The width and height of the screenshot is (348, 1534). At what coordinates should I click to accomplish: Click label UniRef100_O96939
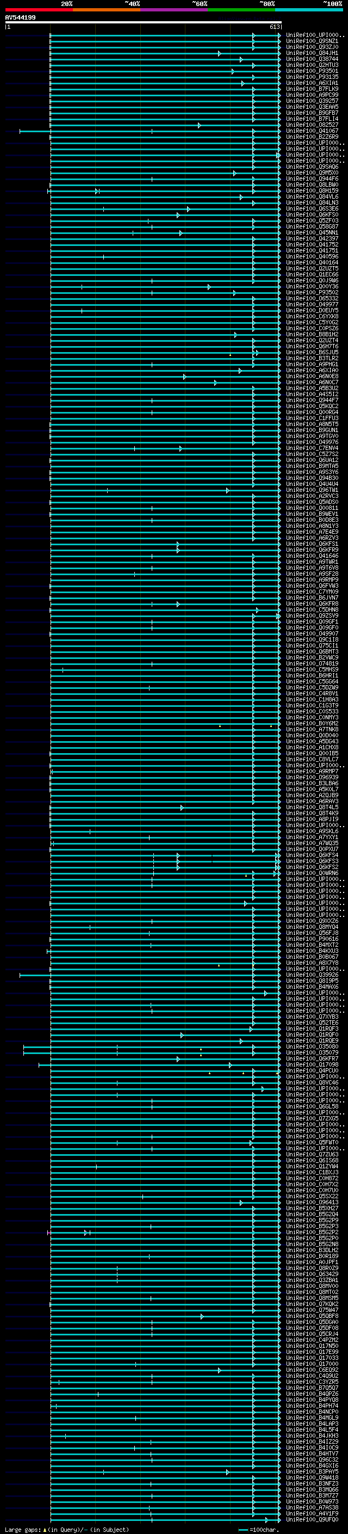point(312,777)
